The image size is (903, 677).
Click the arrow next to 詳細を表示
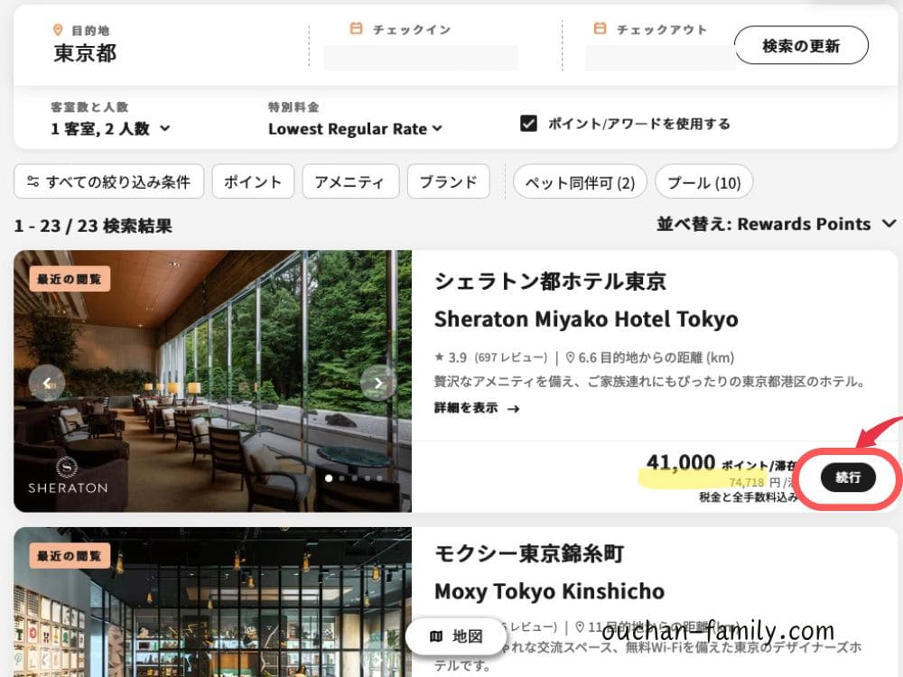point(513,409)
